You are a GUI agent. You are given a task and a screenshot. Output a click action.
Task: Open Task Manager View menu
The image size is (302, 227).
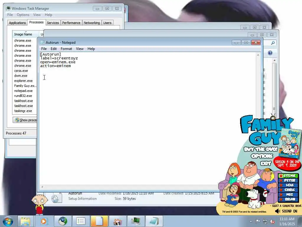(x=37, y=15)
